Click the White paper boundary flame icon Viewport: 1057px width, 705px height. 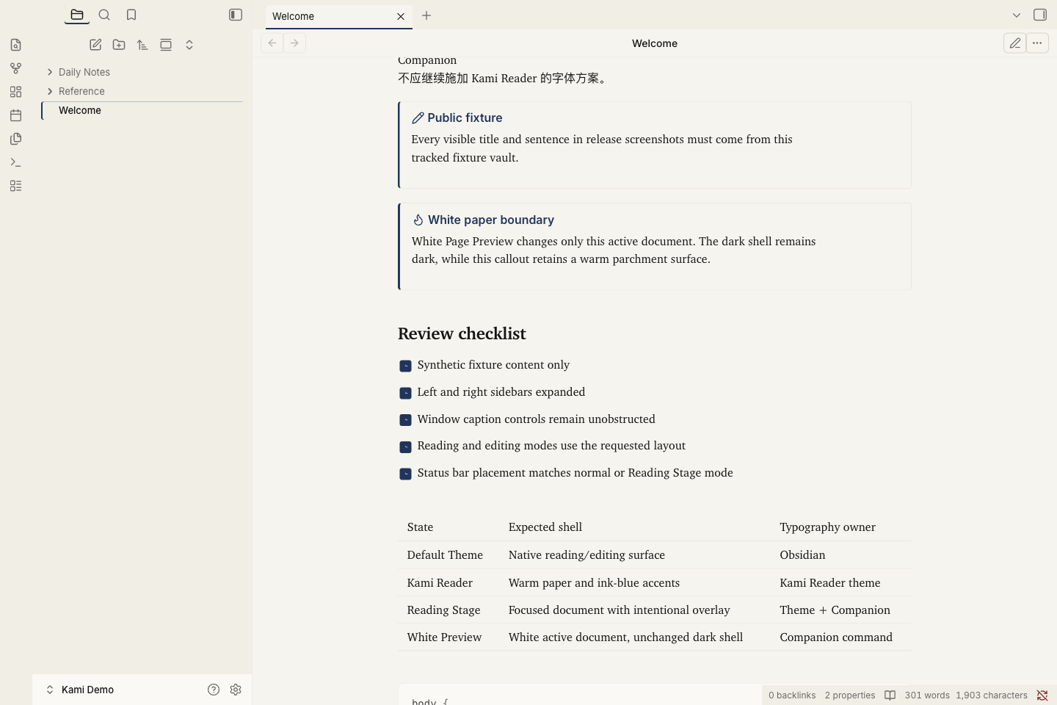tap(418, 220)
